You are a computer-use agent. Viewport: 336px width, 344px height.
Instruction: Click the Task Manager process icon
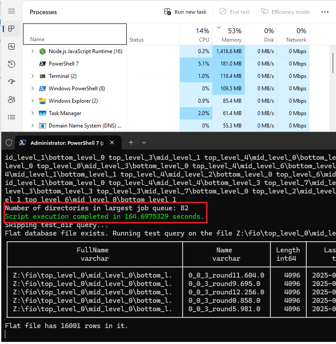coord(43,113)
